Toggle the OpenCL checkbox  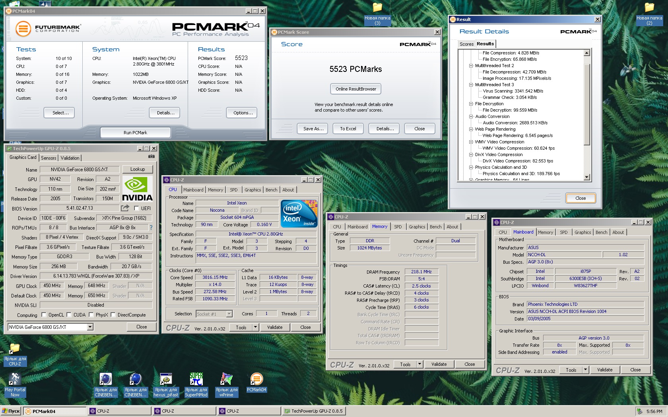click(44, 315)
